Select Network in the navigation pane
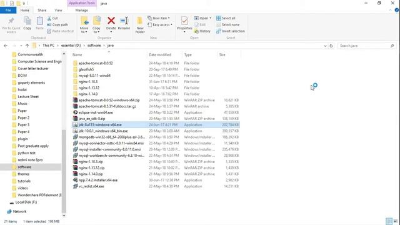The image size is (400, 225). pyautogui.click(x=19, y=211)
